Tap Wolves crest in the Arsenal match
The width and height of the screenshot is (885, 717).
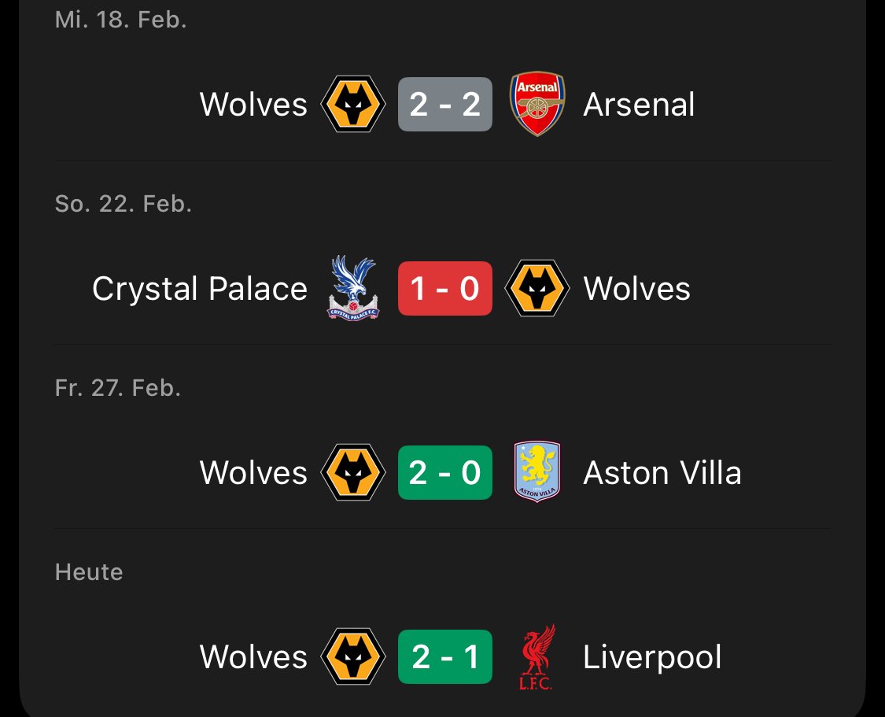pos(353,104)
